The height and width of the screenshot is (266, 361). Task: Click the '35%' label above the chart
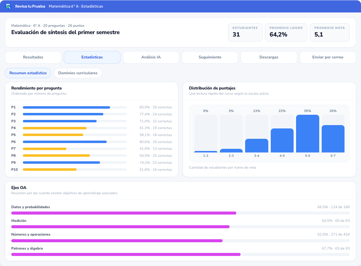coord(308,111)
